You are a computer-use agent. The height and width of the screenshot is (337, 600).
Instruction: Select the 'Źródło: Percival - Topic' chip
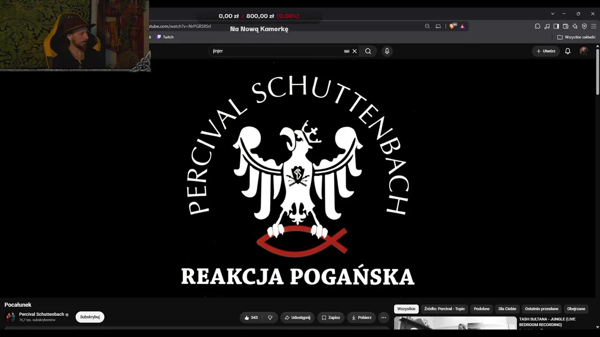pyautogui.click(x=444, y=309)
